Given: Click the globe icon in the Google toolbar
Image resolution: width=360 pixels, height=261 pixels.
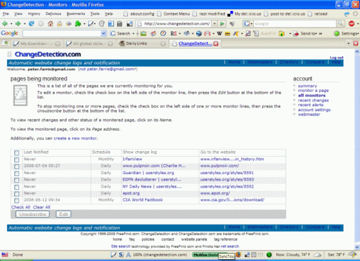Looking at the screenshot, I should click(x=199, y=34).
